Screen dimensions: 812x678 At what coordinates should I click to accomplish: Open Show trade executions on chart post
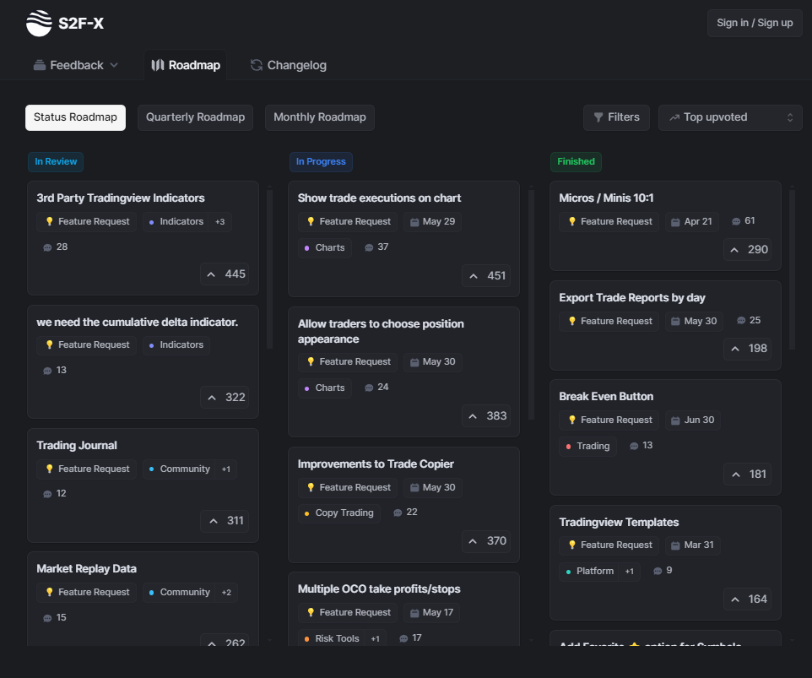(x=379, y=198)
